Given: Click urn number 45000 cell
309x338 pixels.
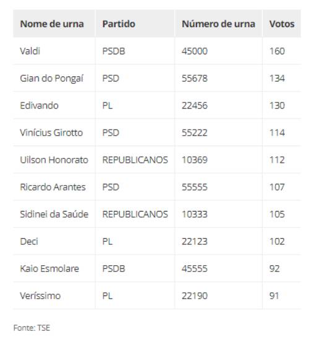Looking at the screenshot, I should coord(194,51).
